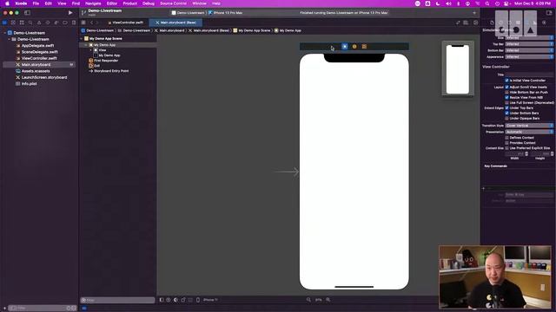Toggle Resize View From NIB checkbox
This screenshot has height=312, width=556.
coord(506,97)
